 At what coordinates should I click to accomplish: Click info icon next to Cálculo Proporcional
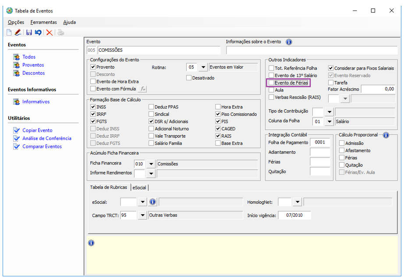click(x=386, y=135)
